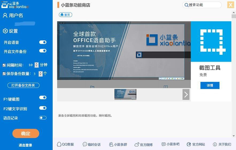
Task: Close the store window with orange X
Action: tap(231, 5)
